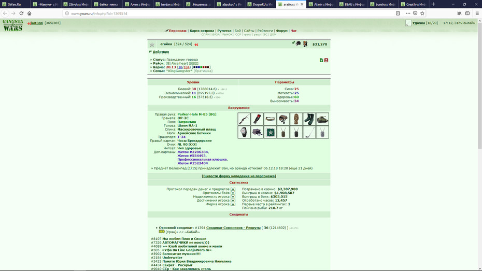Image resolution: width=482 pixels, height=271 pixels.
Task: Expand Ферма игрока arrow
Action: click(x=233, y=204)
